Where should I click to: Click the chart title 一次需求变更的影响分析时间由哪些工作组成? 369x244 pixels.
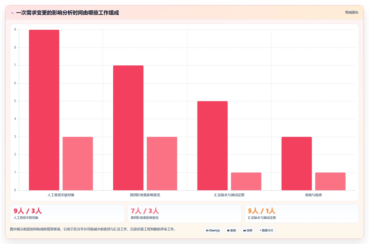[x=67, y=13]
